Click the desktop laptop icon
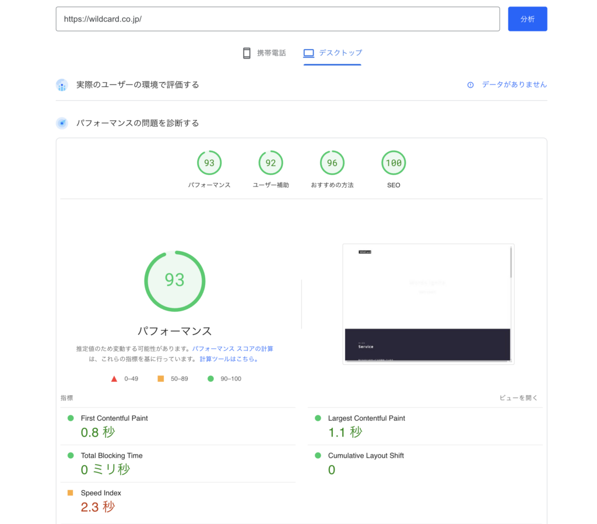597x524 pixels. [x=309, y=53]
